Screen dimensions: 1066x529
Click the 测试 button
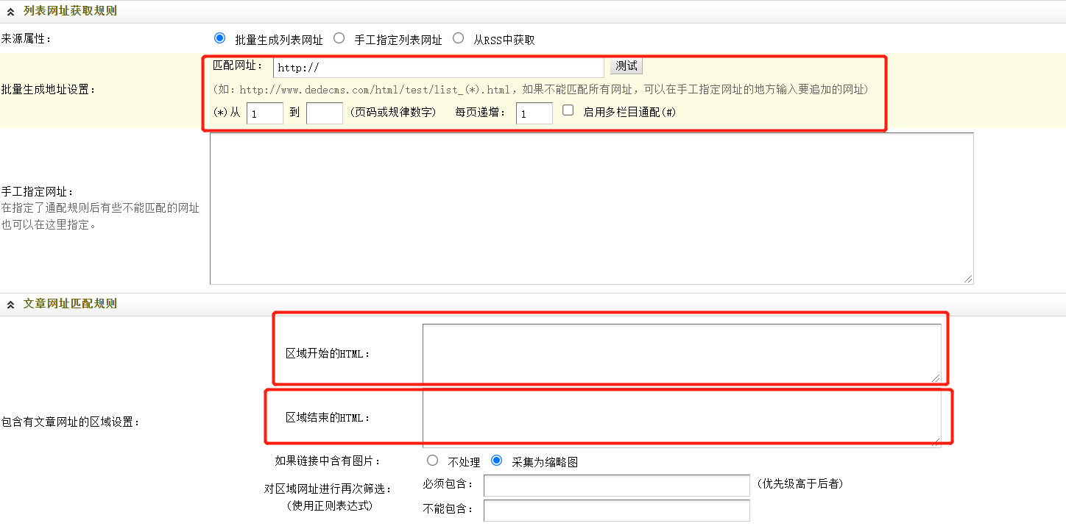(626, 66)
